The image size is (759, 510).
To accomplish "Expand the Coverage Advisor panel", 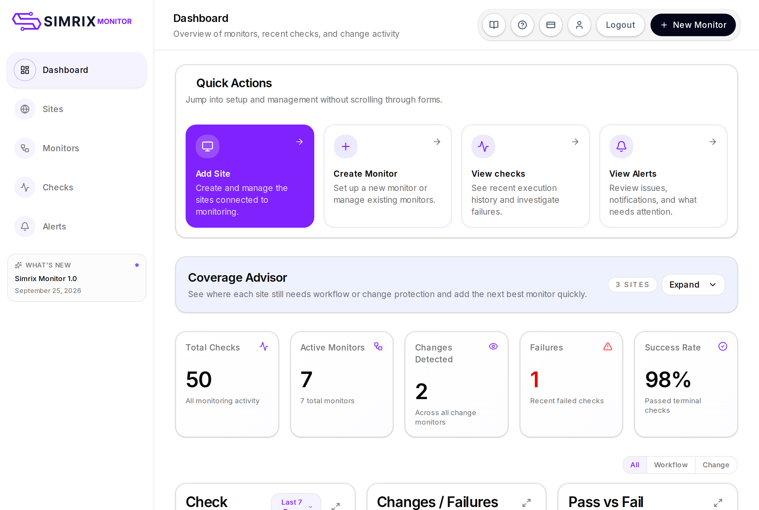I will 693,285.
